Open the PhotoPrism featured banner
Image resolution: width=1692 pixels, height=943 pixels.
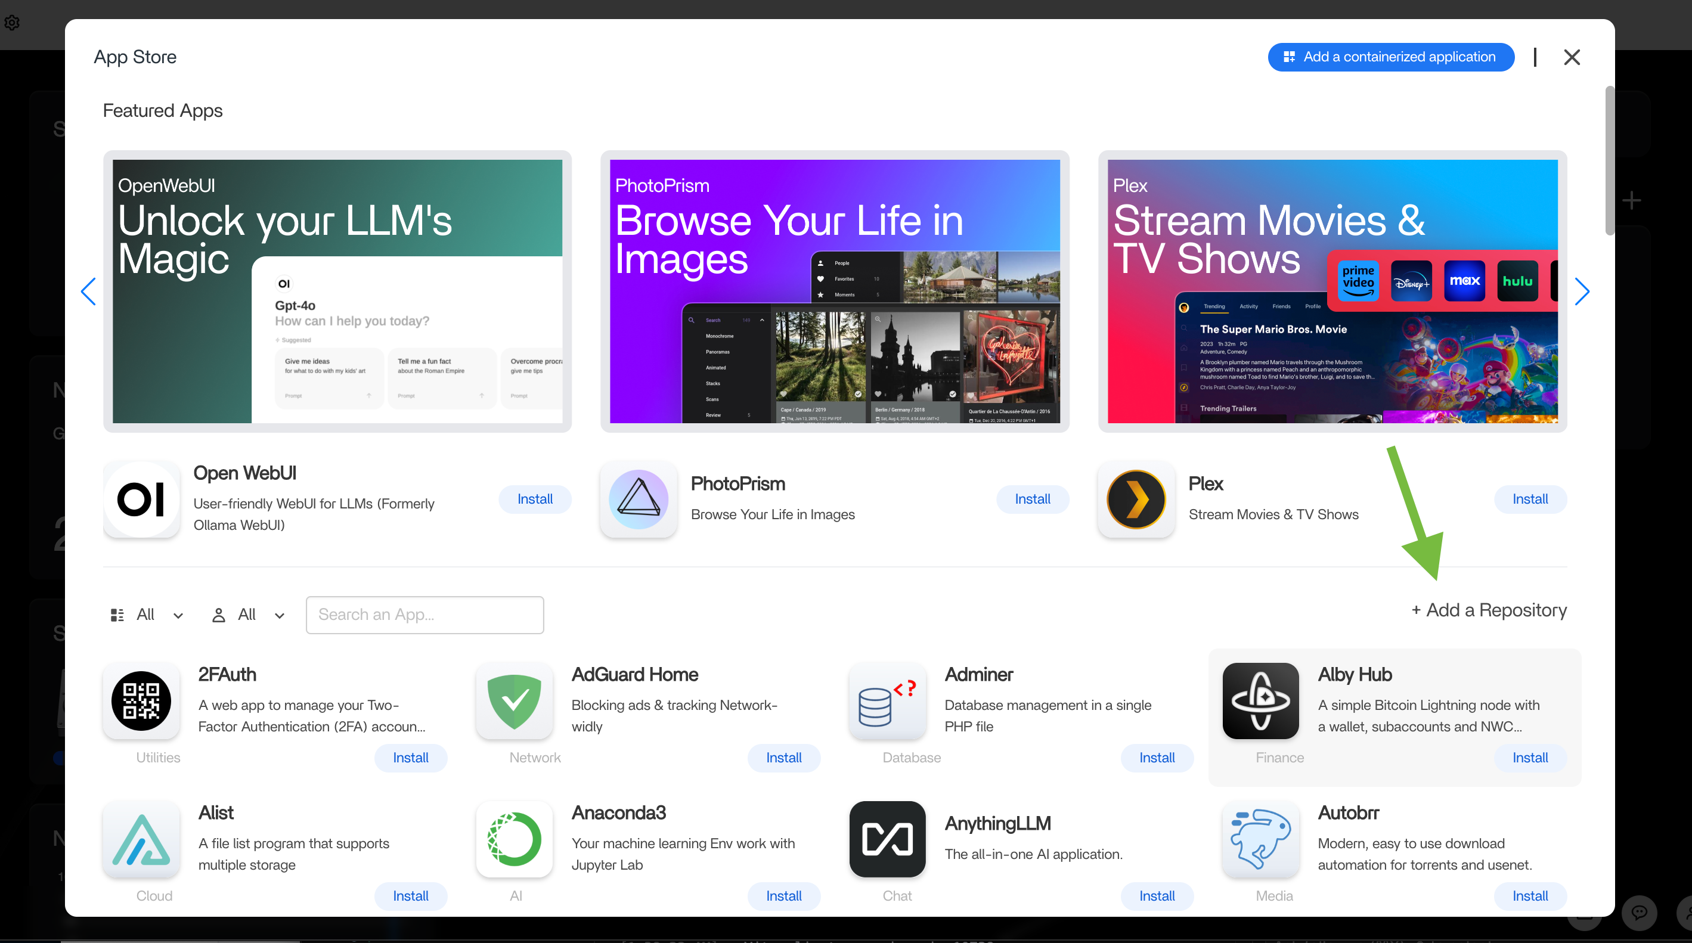click(835, 291)
